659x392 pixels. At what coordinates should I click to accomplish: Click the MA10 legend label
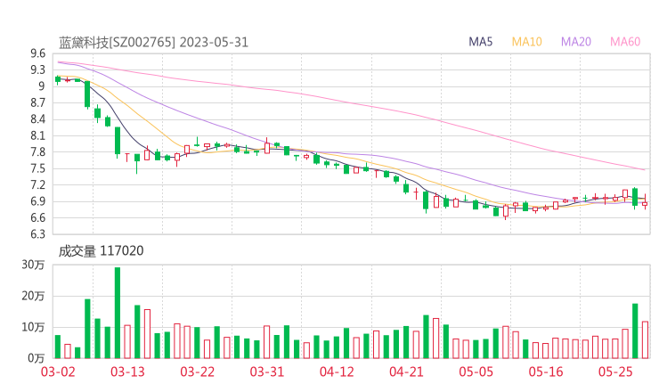pos(526,42)
